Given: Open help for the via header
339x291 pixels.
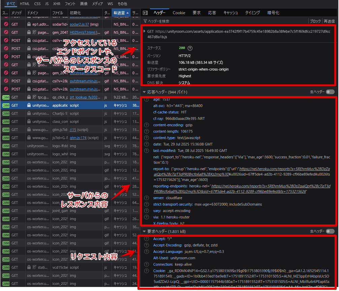Looking at the screenshot, I should click(x=147, y=217).
